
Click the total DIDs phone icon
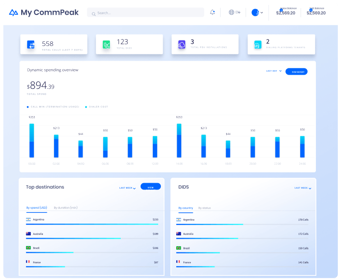point(106,45)
